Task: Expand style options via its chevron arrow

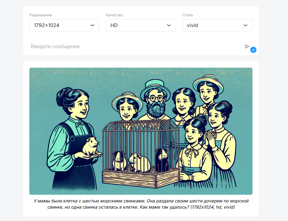Action: click(x=245, y=25)
